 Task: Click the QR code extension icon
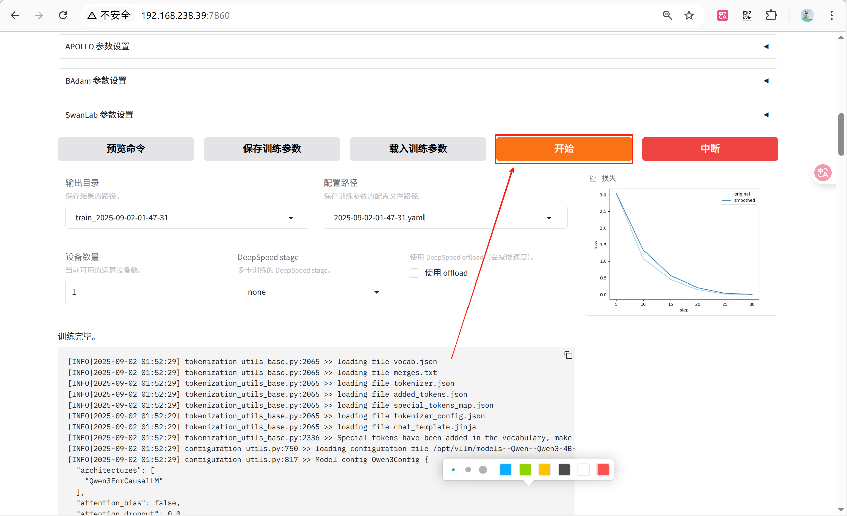click(x=747, y=15)
